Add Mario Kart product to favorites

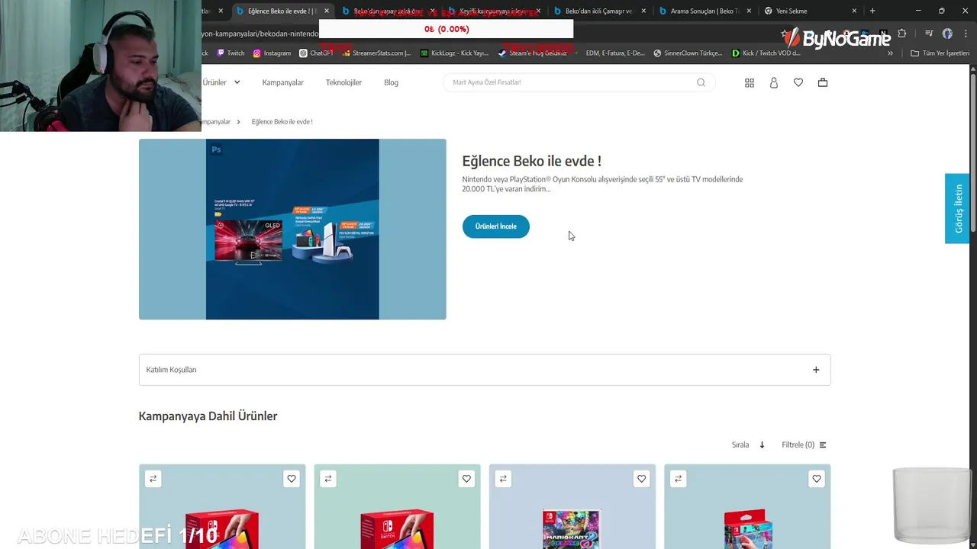point(641,479)
